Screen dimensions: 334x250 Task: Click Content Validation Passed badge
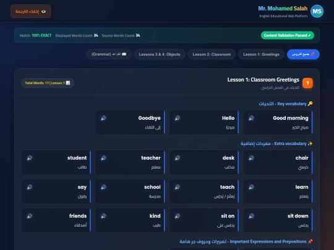click(288, 36)
